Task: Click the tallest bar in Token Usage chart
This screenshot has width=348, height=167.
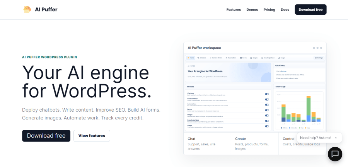Action: coord(309,109)
